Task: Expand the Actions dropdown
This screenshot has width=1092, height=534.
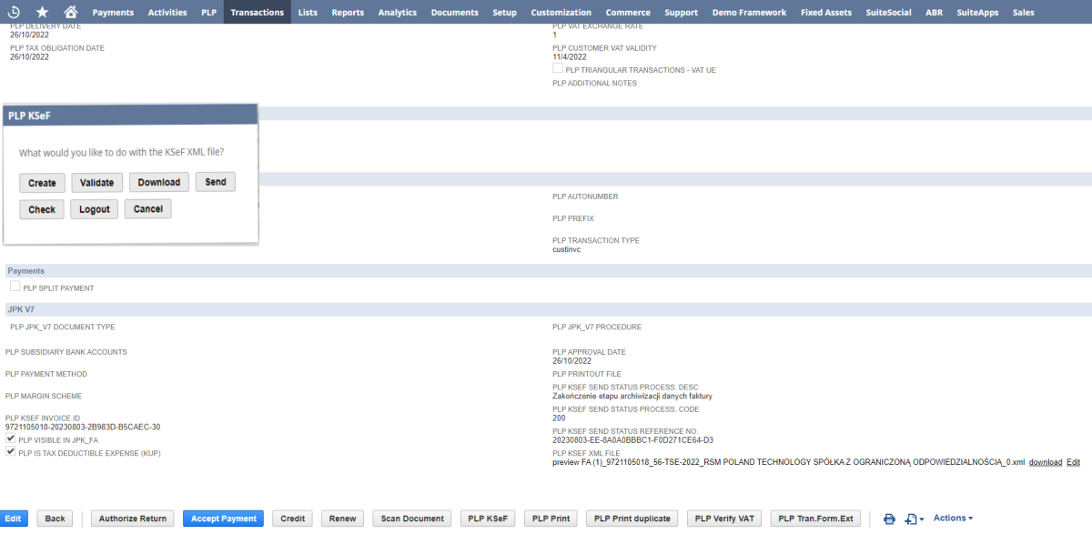Action: click(953, 518)
